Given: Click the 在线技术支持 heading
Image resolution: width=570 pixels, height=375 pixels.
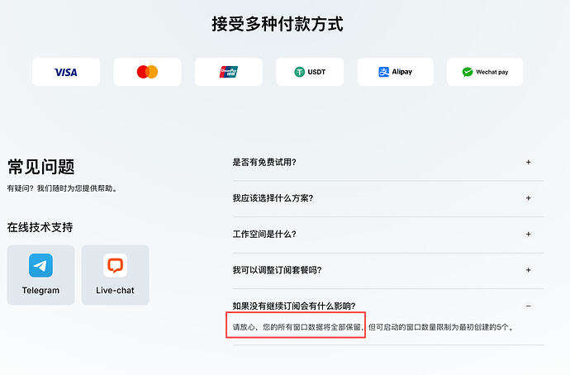Looking at the screenshot, I should coord(40,227).
